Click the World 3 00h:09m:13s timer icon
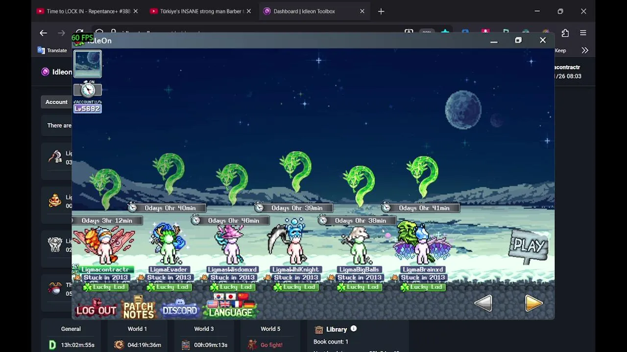This screenshot has height=352, width=627. [186, 345]
